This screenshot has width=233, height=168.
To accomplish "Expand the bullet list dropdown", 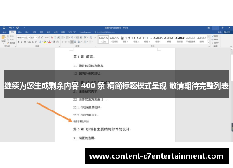I will pos(65,37).
